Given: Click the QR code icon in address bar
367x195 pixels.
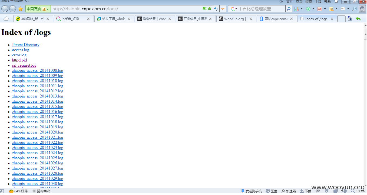Looking at the screenshot, I should [x=205, y=9].
